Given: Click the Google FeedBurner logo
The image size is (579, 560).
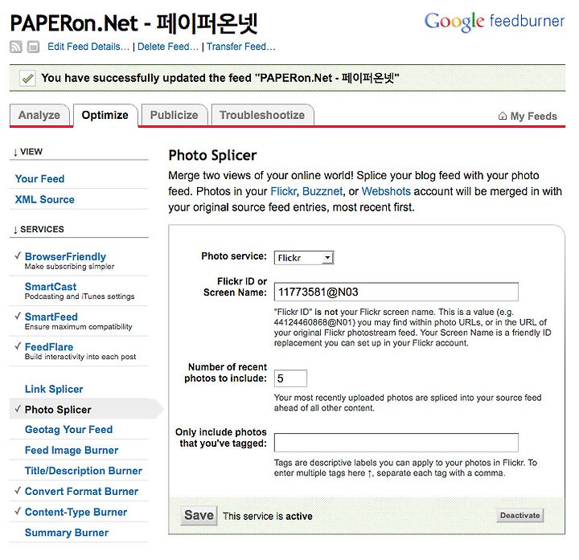Looking at the screenshot, I should (x=494, y=22).
